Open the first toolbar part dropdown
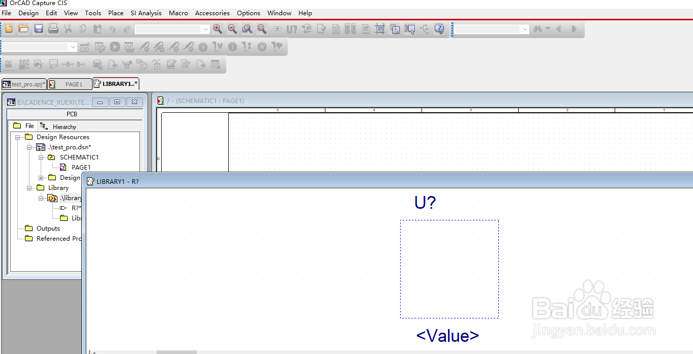 tap(205, 29)
